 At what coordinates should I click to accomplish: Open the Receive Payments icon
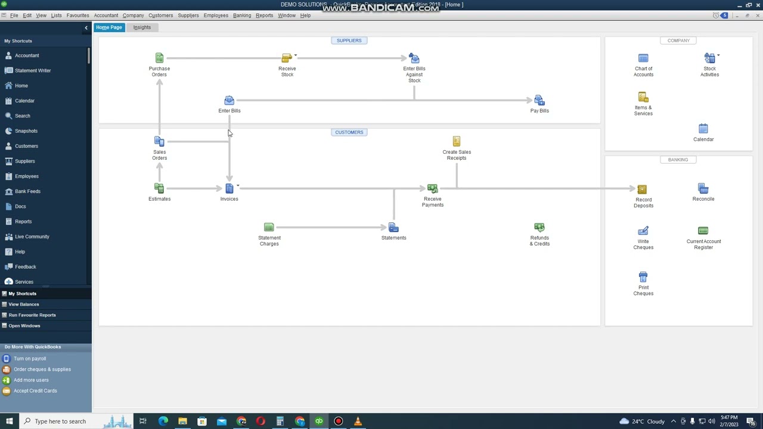coord(432,189)
